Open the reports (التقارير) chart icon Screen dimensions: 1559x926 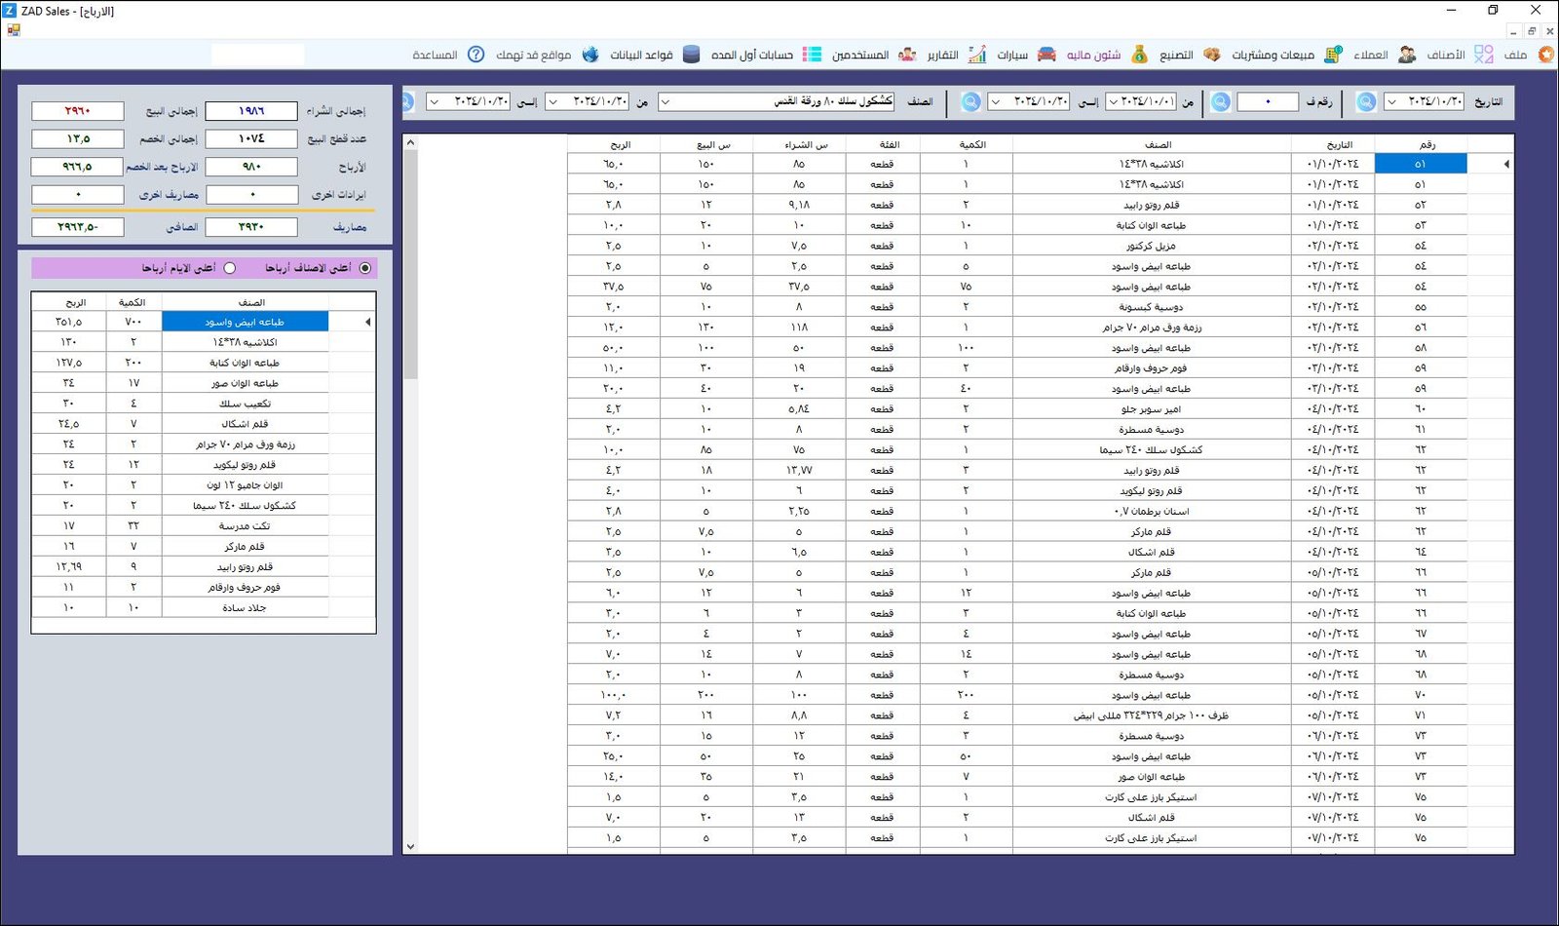[x=977, y=55]
